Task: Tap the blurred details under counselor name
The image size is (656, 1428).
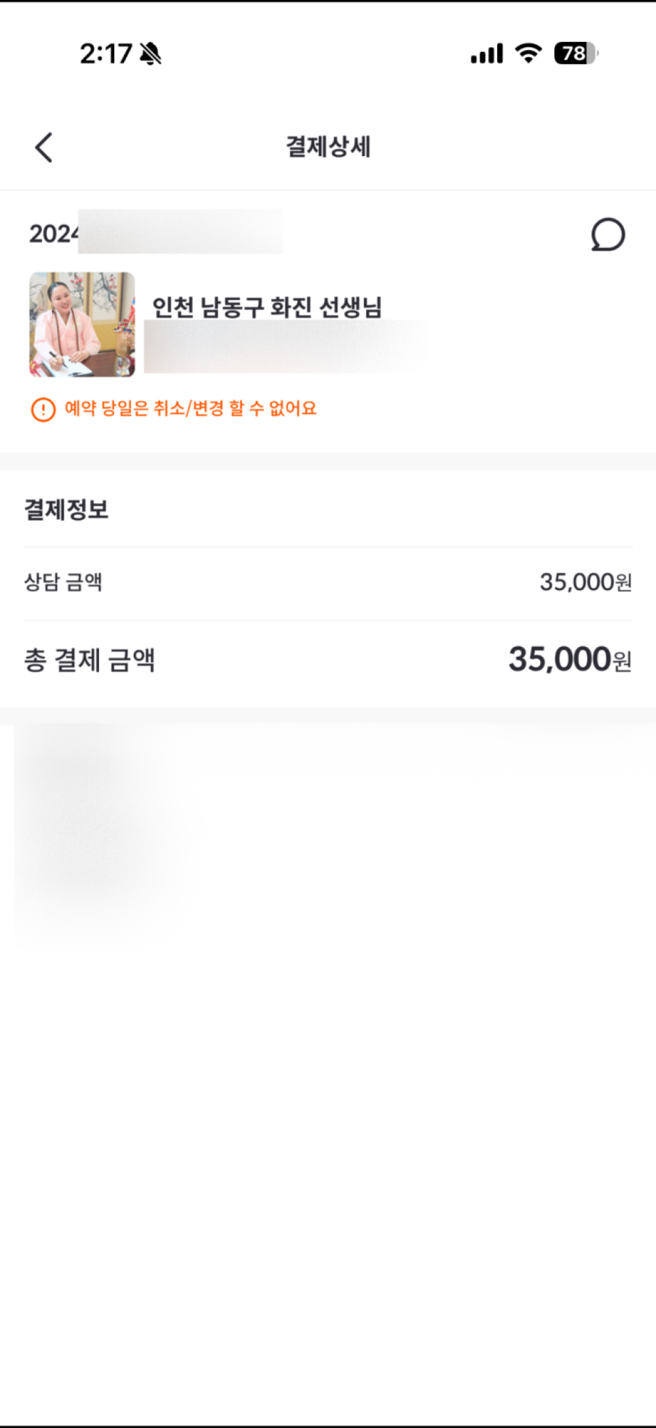Action: tap(285, 347)
